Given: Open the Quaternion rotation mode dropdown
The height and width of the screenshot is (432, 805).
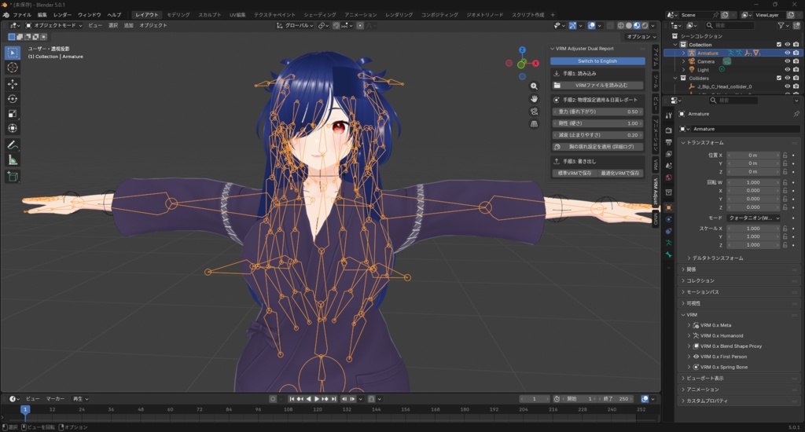Looking at the screenshot, I should pos(754,218).
